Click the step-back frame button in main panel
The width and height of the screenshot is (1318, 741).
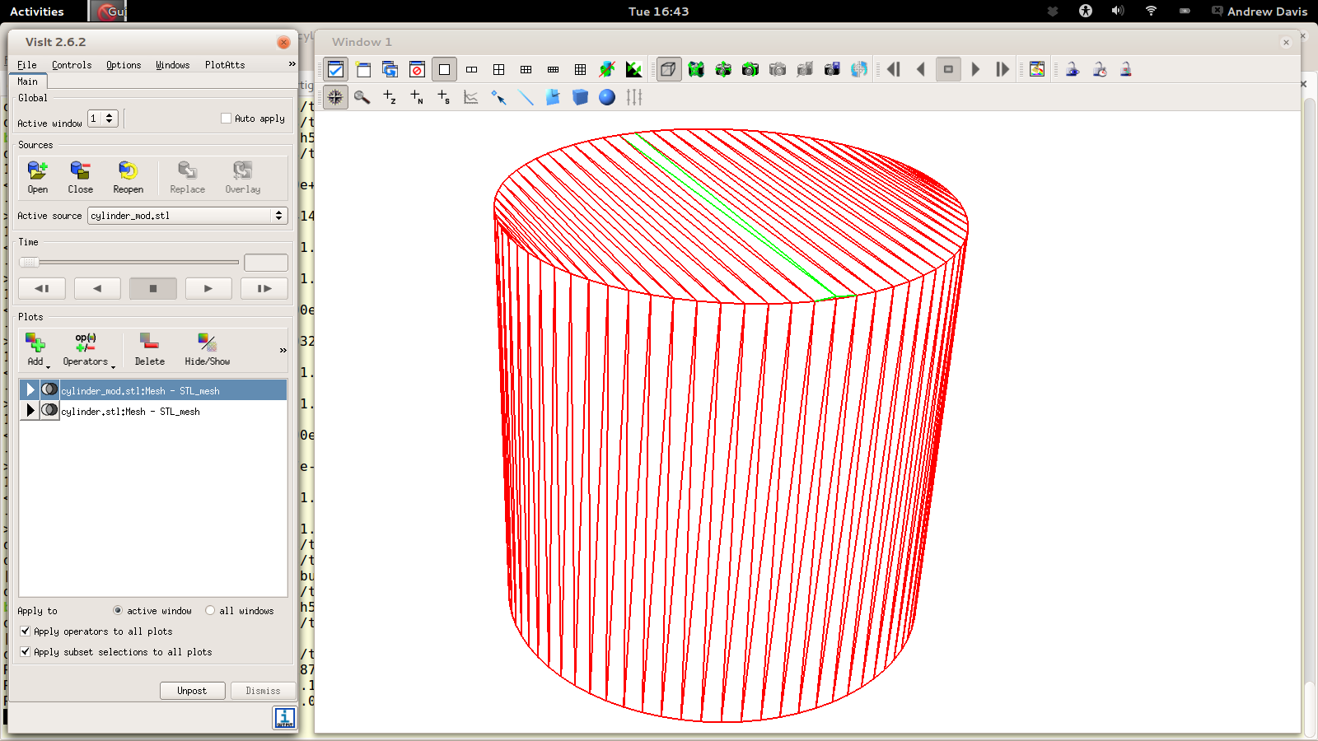42,288
